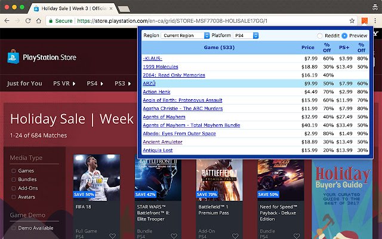382x239 pixels.
Task: Open the ABZÛ game link
Action: click(149, 84)
